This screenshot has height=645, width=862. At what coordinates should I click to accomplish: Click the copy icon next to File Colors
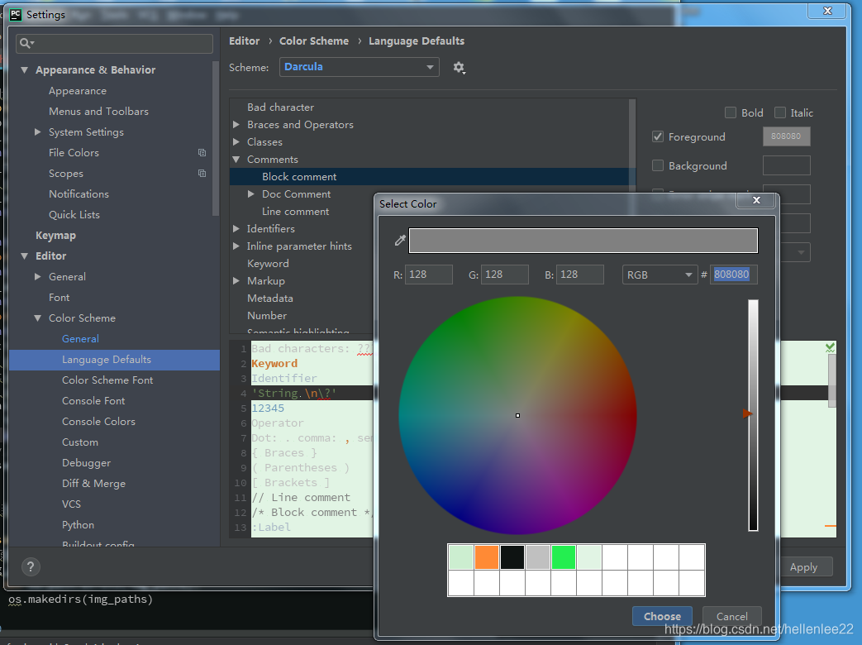pos(202,152)
